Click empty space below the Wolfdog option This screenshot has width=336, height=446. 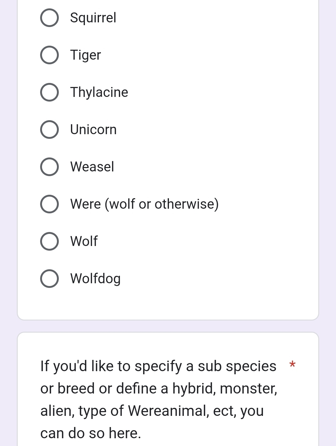pyautogui.click(x=168, y=303)
